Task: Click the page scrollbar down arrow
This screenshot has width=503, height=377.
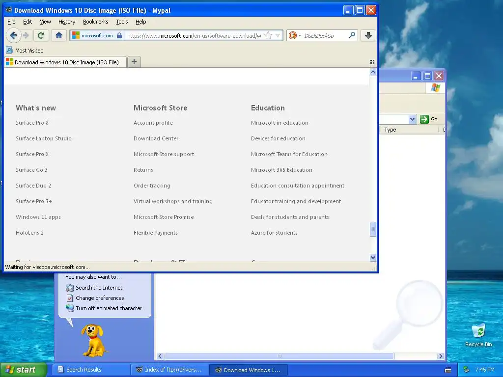Action: [373, 257]
